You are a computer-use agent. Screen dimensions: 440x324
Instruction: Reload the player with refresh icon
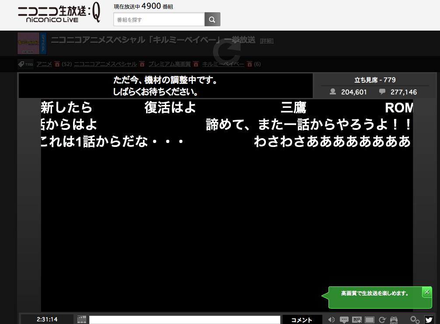[382, 320]
